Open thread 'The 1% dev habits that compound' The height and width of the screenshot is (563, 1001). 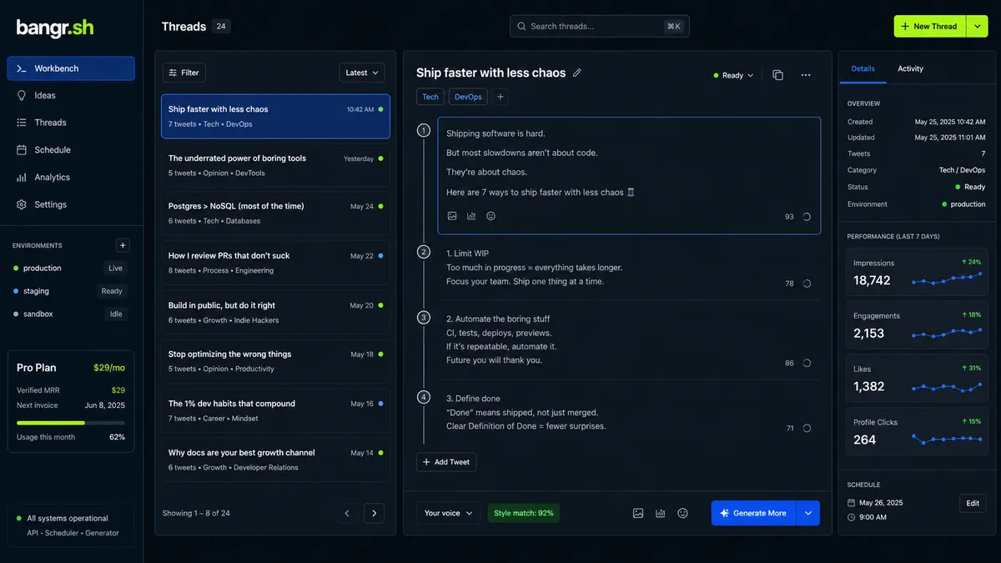tap(275, 410)
